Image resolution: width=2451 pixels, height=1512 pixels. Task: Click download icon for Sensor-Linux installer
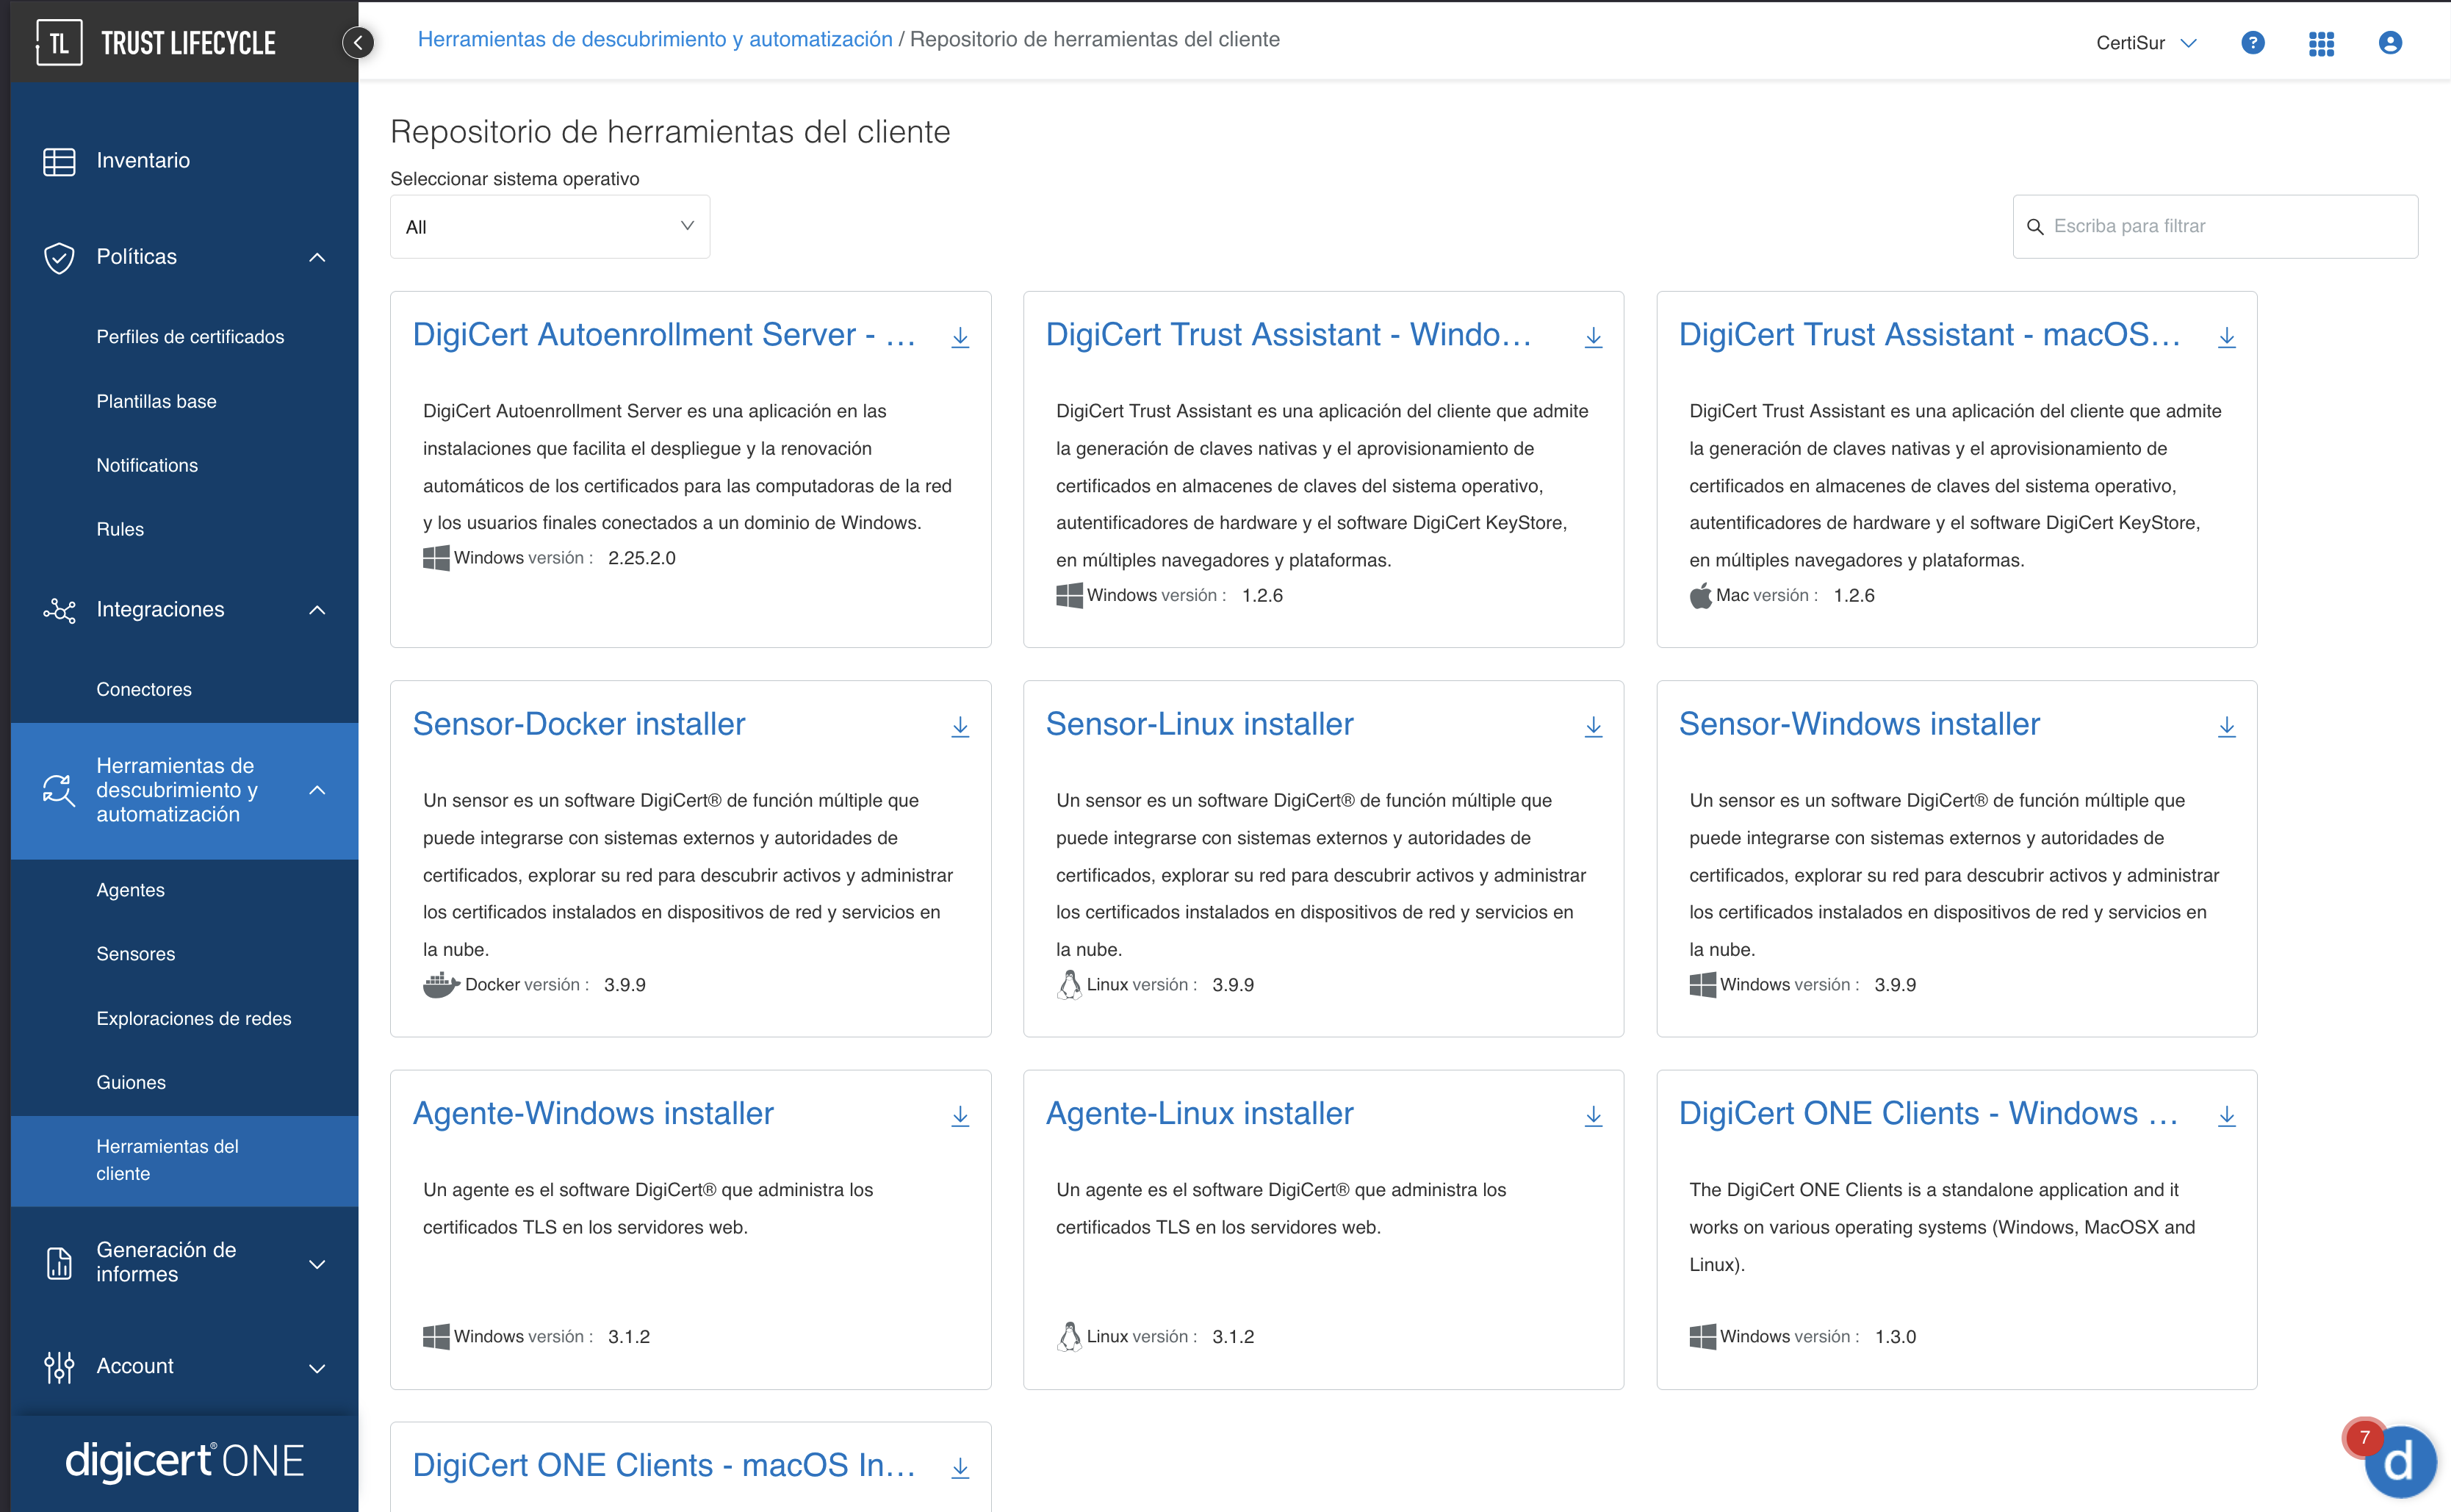point(1593,727)
